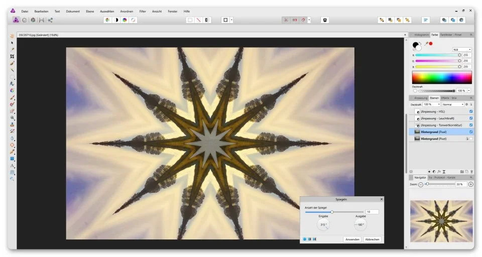Close the DSC05710.jpg document tab

[405, 35]
